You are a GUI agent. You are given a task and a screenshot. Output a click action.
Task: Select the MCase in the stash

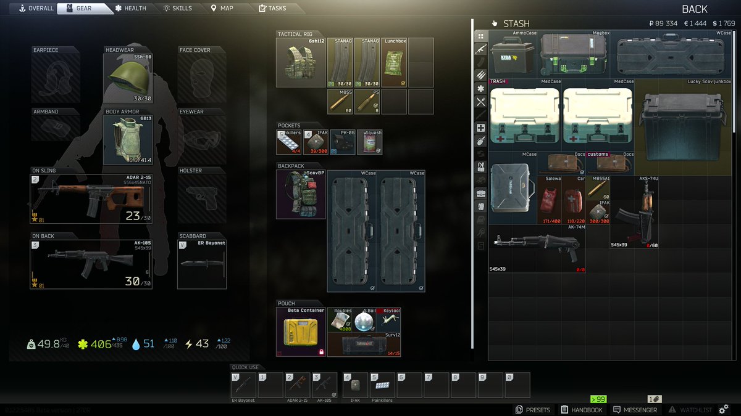pos(513,188)
